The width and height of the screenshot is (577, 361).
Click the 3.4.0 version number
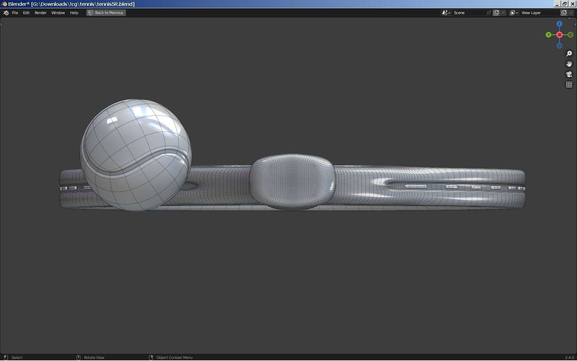[569, 358]
